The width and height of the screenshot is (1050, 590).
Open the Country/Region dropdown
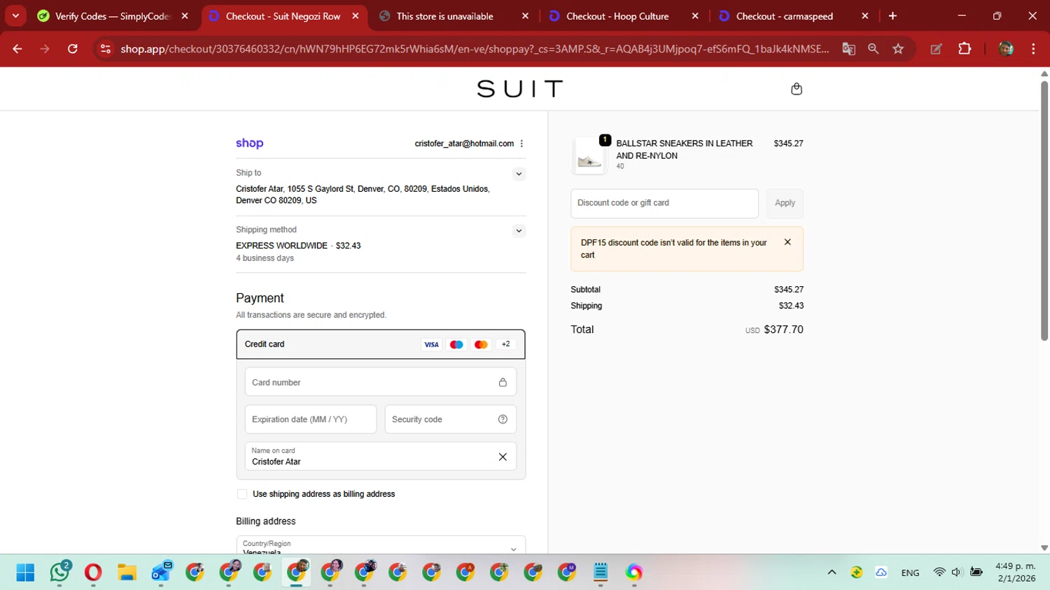tap(381, 545)
